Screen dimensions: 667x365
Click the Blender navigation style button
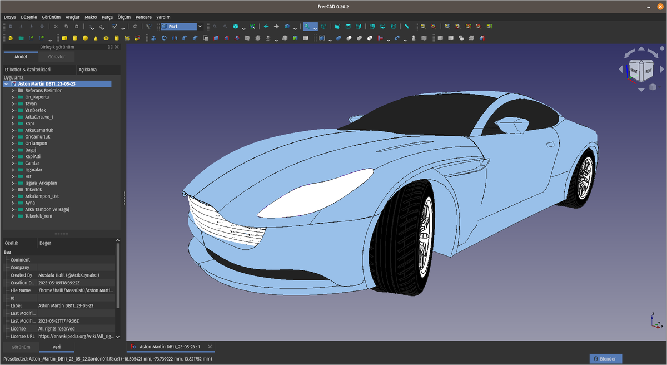pyautogui.click(x=606, y=359)
